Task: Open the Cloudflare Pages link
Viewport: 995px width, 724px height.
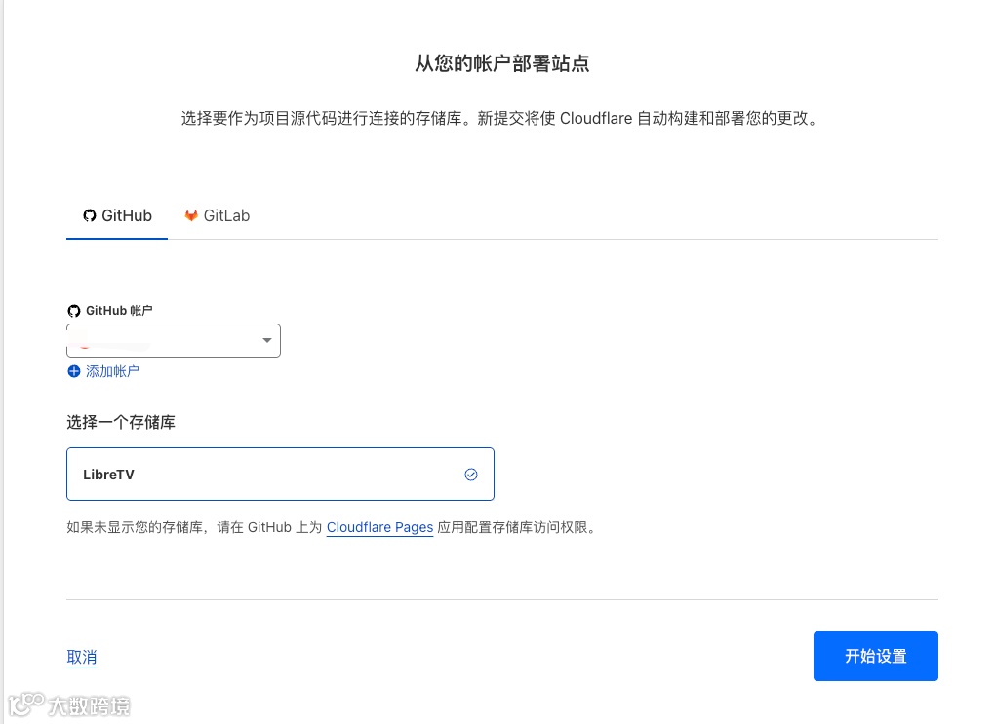Action: tap(379, 527)
